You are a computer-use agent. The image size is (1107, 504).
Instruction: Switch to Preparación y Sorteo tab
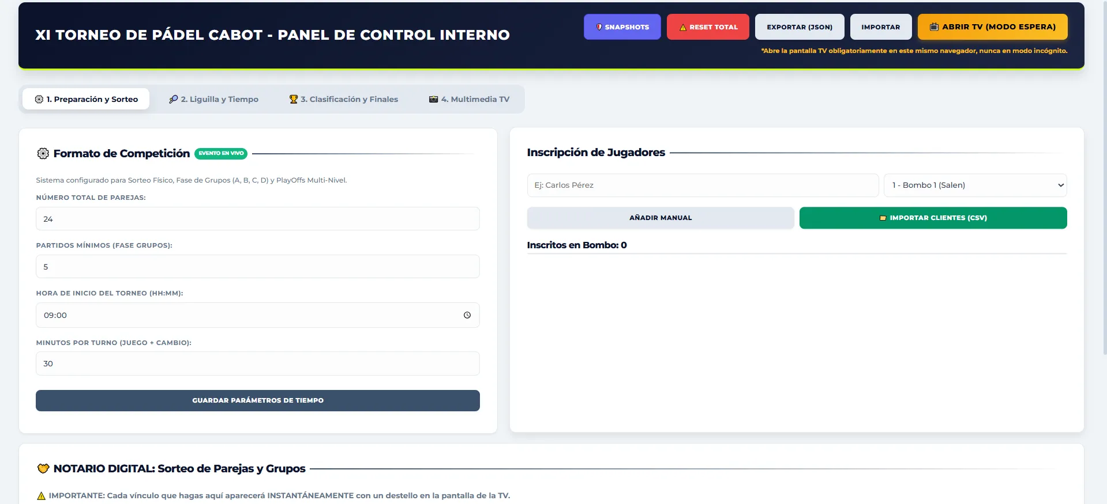pos(86,99)
